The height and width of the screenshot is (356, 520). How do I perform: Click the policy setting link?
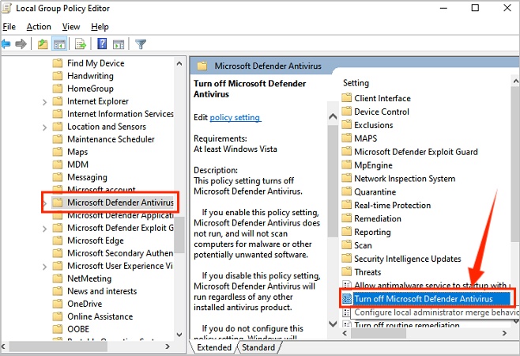[236, 117]
